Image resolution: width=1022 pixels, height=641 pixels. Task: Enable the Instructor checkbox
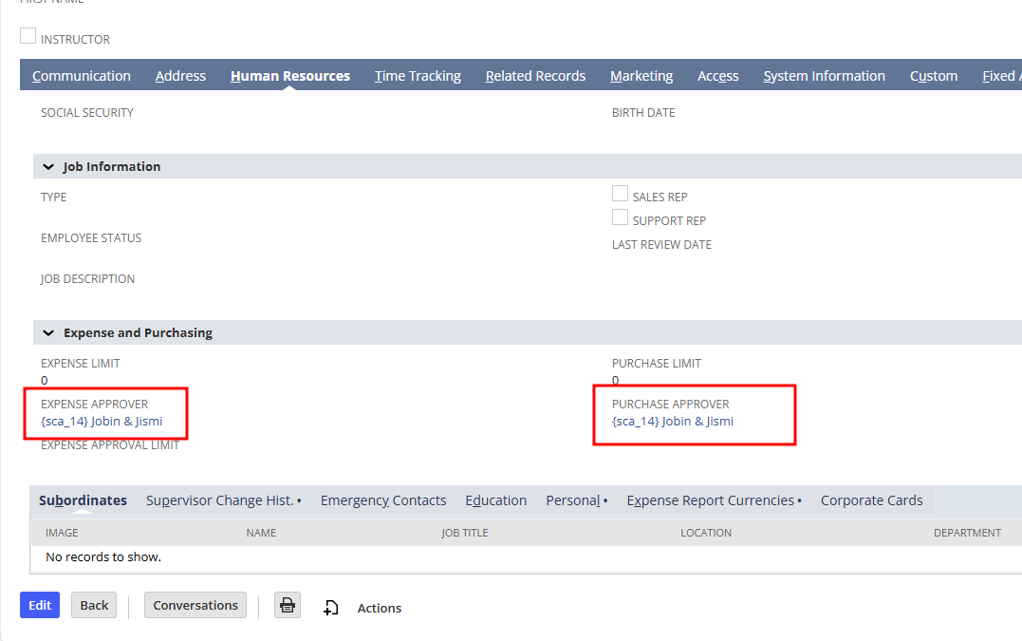28,37
